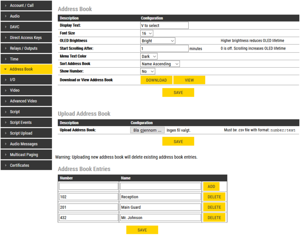Click the Mr. Johnson name field
Screen dimensions: 301x236
[160, 218]
